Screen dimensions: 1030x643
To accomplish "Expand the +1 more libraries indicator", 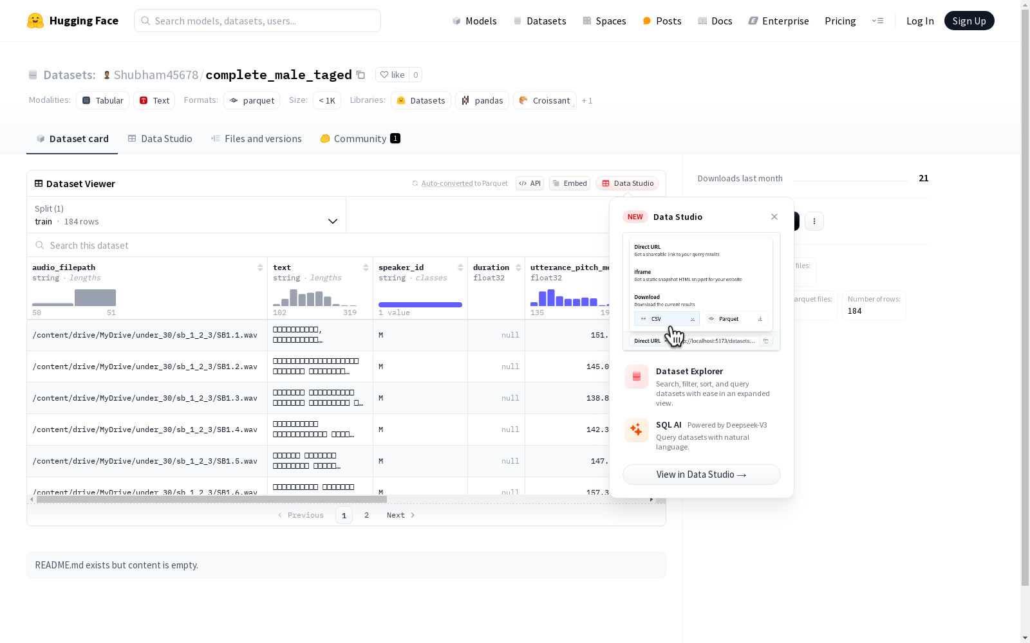I will 587,100.
